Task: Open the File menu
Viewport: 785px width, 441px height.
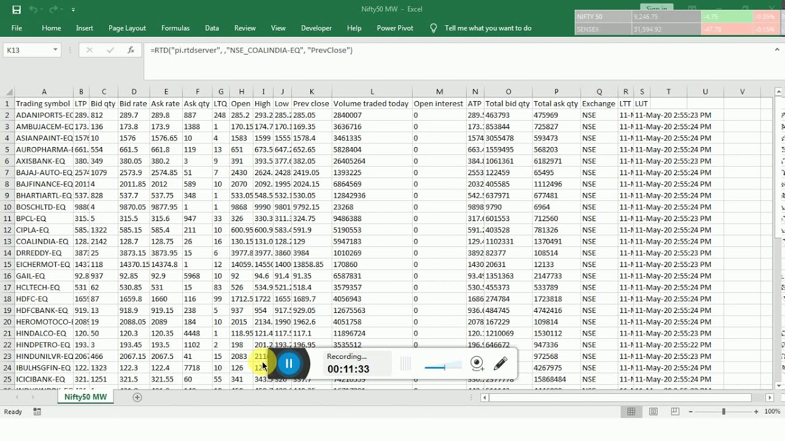Action: point(17,28)
